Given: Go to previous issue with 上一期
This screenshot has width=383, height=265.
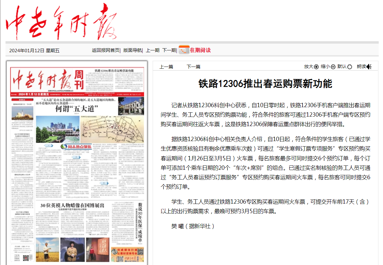Looking at the screenshot, I should [152, 50].
